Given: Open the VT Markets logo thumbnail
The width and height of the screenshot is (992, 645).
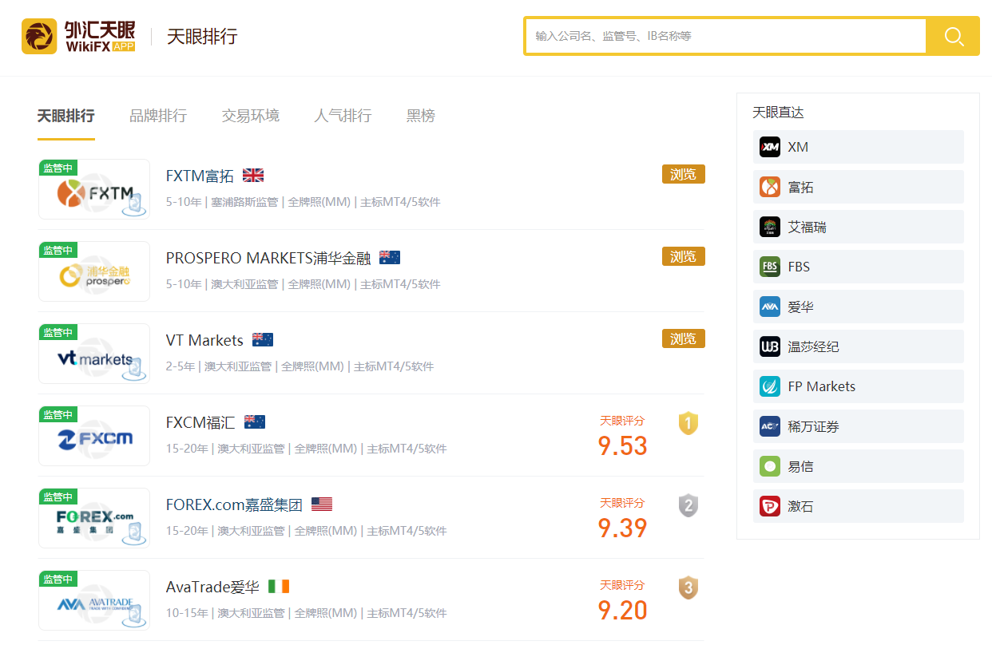Looking at the screenshot, I should (x=94, y=354).
